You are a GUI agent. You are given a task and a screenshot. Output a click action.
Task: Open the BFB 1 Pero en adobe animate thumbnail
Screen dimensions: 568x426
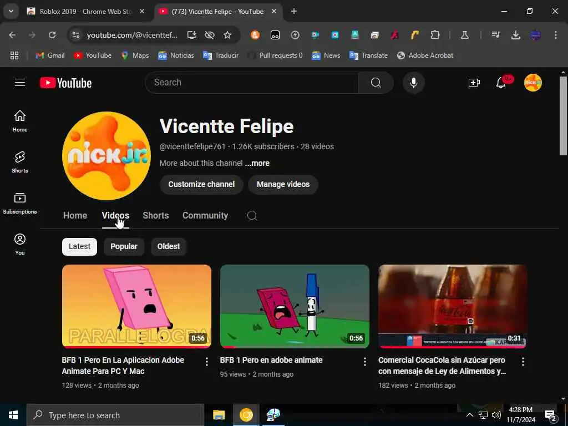[295, 306]
